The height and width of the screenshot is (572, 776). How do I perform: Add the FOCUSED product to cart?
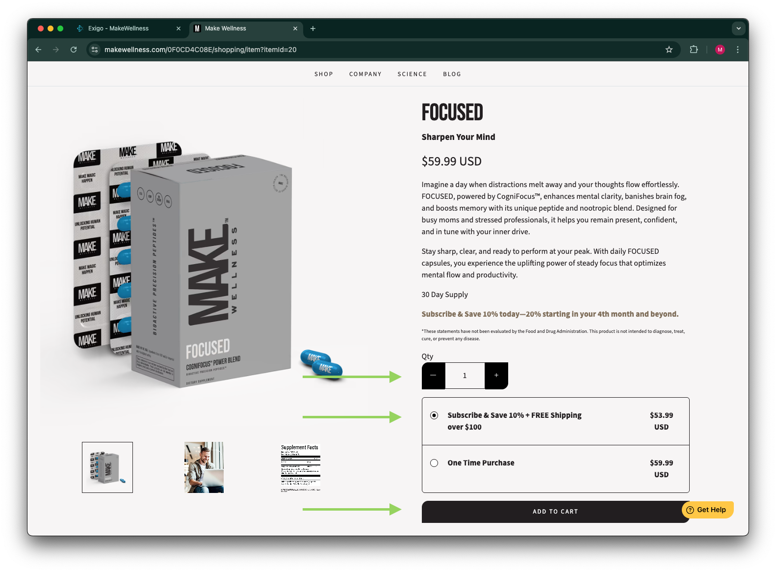[555, 512]
